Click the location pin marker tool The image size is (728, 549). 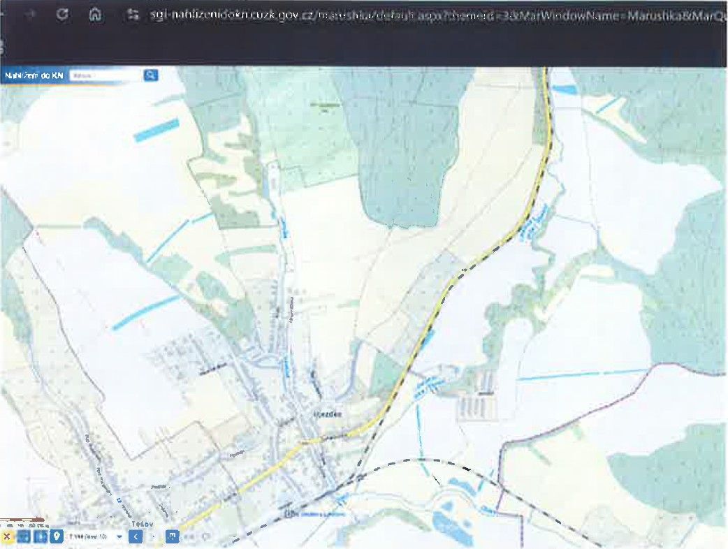pos(56,536)
